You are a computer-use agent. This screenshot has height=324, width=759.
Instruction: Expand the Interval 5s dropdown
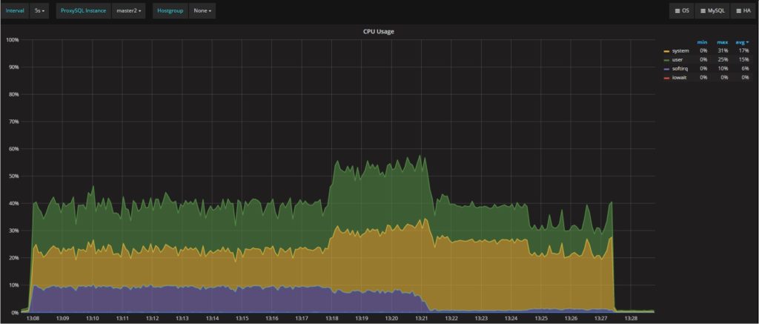39,11
